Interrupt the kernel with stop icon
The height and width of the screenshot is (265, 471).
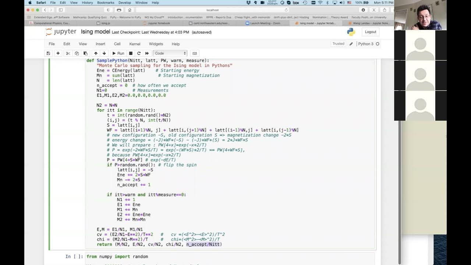131,53
